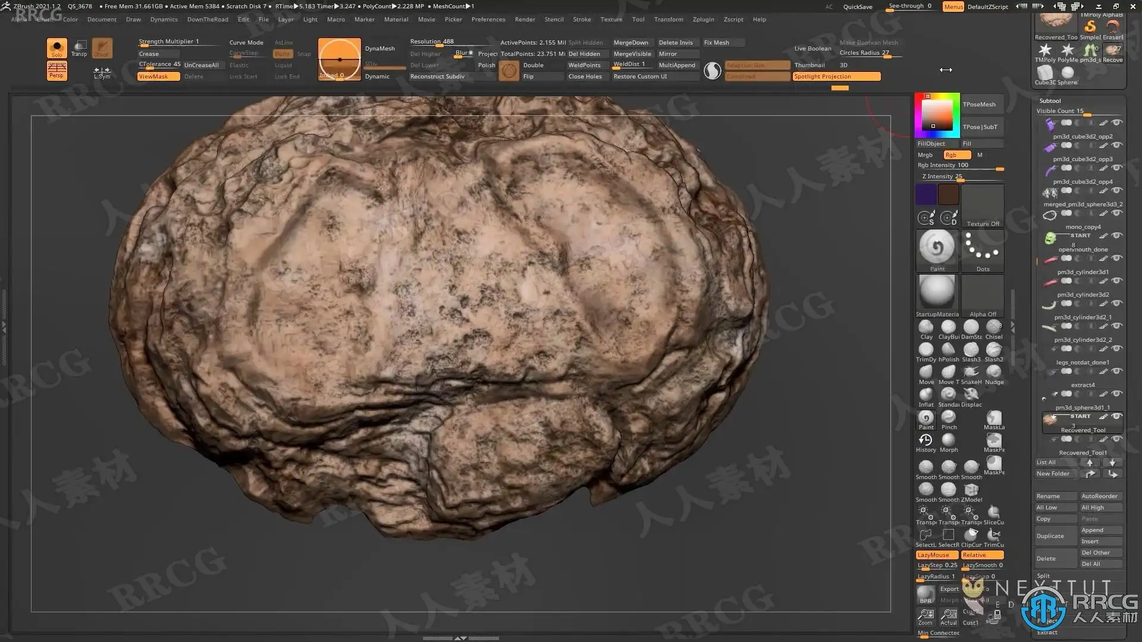Click the Imbed draw size dial
Image resolution: width=1142 pixels, height=642 pixels.
[x=340, y=59]
